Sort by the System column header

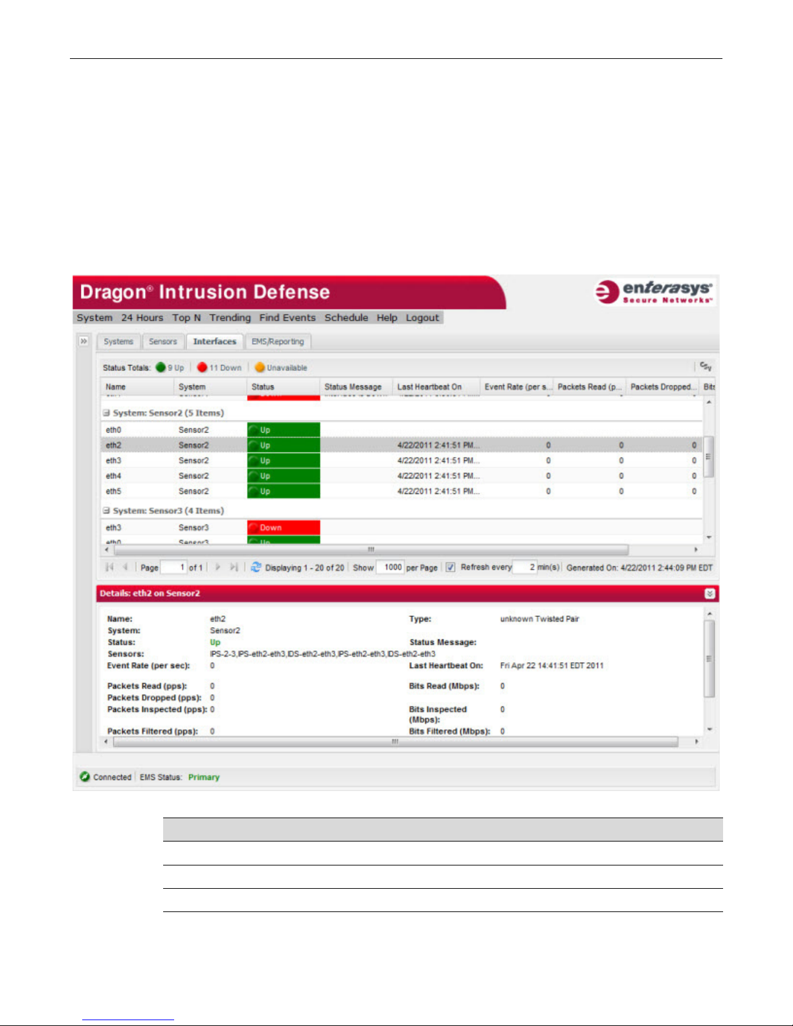(210, 386)
